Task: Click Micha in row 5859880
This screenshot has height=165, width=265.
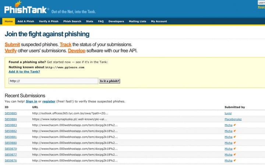Action: [229, 143]
